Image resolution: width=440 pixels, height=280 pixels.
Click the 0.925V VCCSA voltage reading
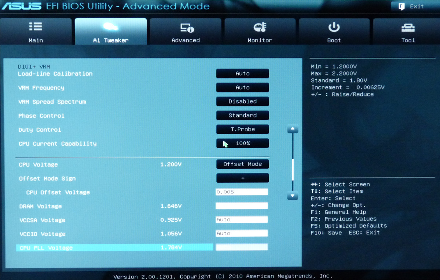171,220
